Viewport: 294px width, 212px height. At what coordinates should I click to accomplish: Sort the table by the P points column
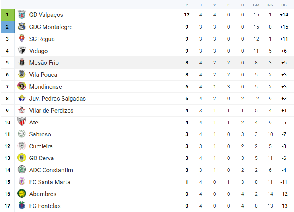click(187, 5)
